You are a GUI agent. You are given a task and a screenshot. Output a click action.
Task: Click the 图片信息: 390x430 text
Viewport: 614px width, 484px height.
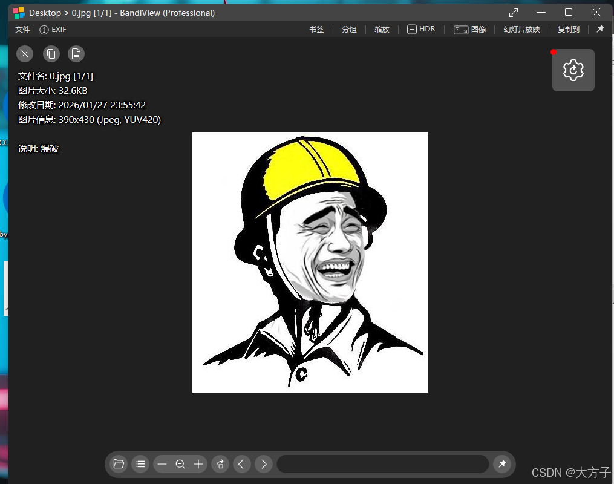[x=90, y=119]
